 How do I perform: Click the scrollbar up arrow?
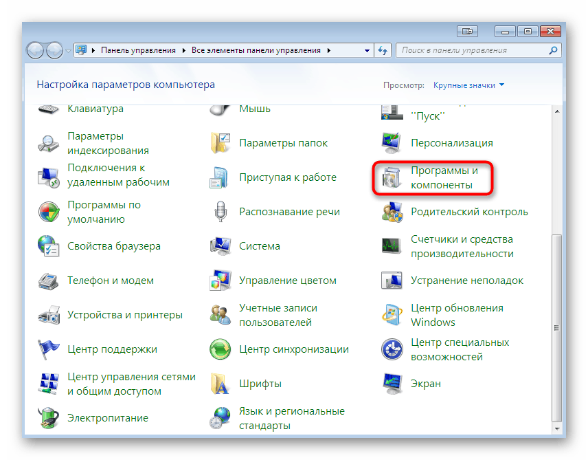tap(557, 111)
